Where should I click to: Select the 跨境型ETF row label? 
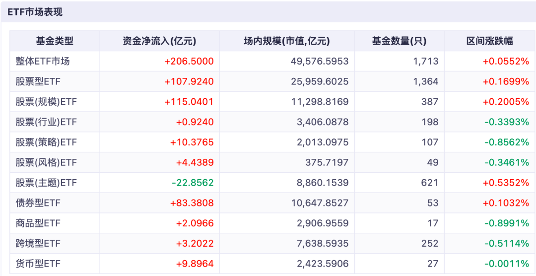[38, 244]
